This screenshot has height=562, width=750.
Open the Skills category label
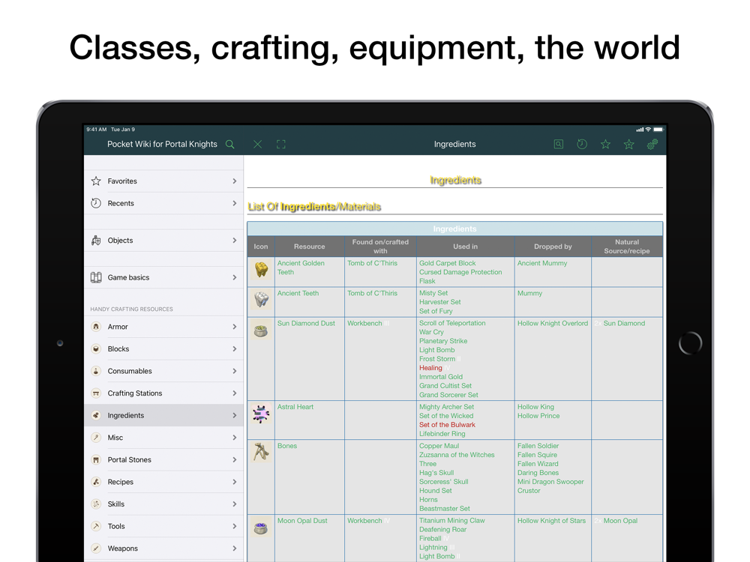116,504
